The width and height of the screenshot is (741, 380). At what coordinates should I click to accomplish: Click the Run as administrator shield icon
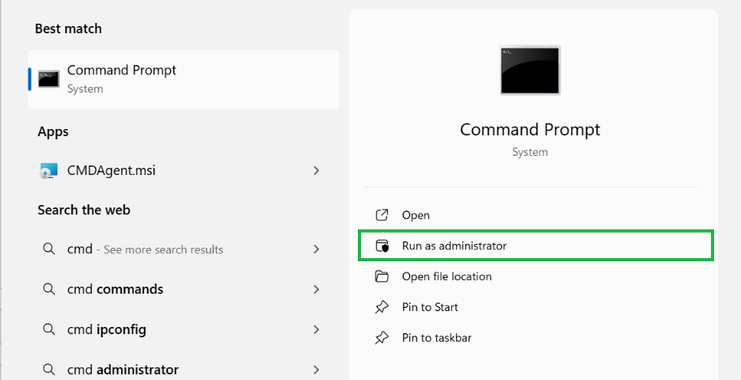[x=382, y=246]
